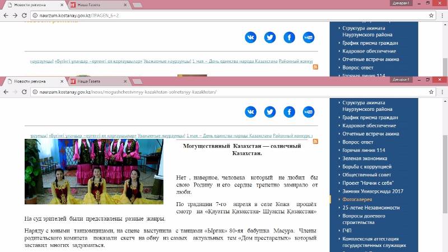Go back in the back browser window

point(6,16)
